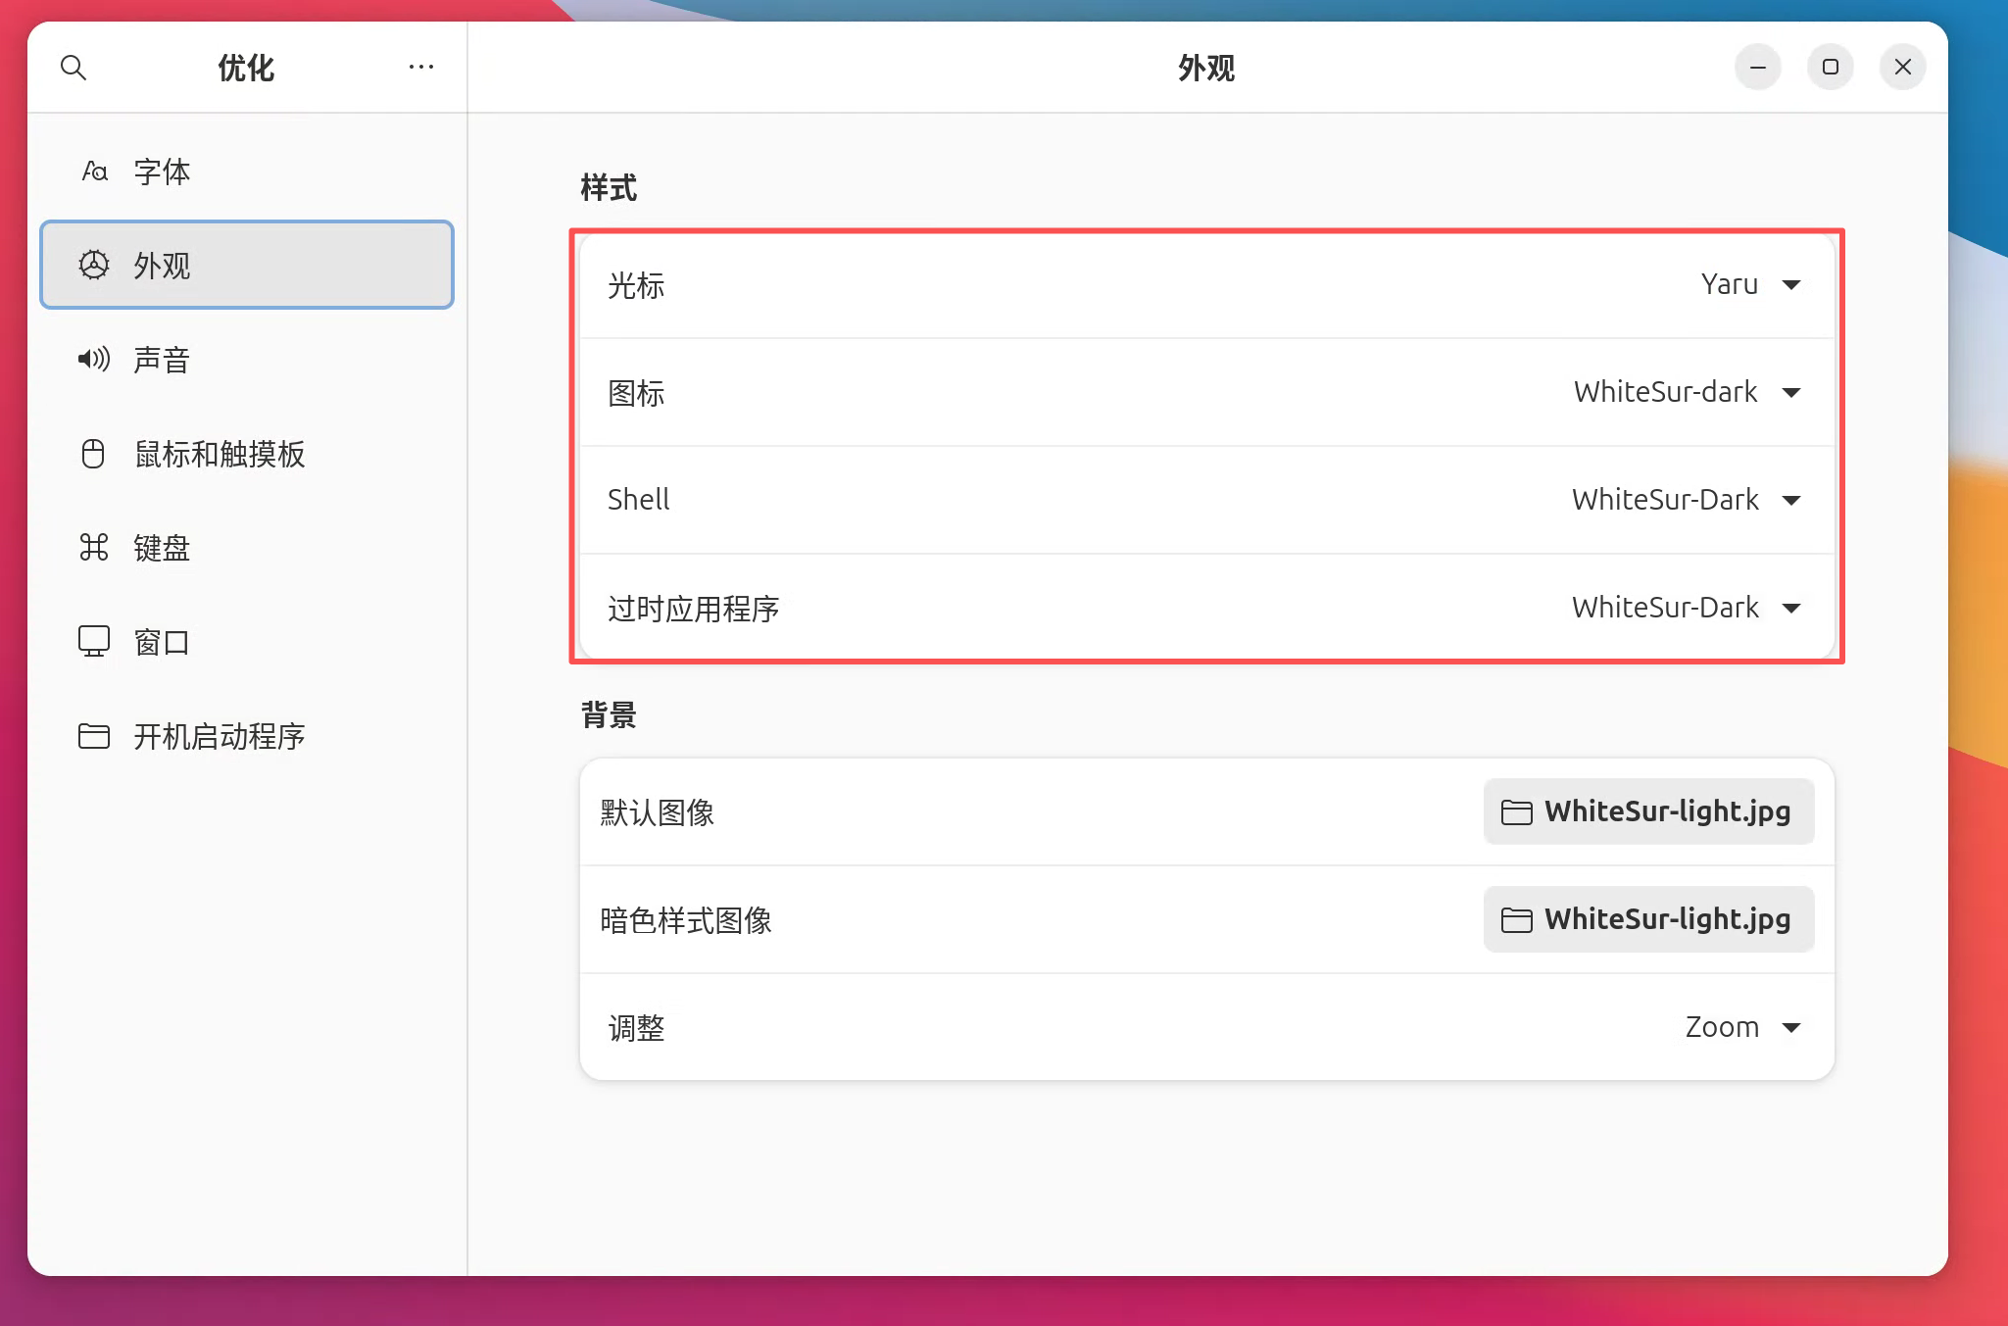The image size is (2008, 1326).
Task: Switch to the 字体 page
Action: pyautogui.click(x=163, y=172)
